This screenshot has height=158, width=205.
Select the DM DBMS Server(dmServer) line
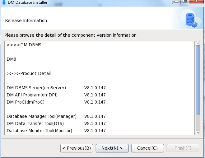tap(36, 88)
